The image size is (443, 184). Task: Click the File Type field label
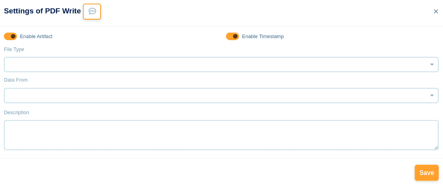point(14,50)
